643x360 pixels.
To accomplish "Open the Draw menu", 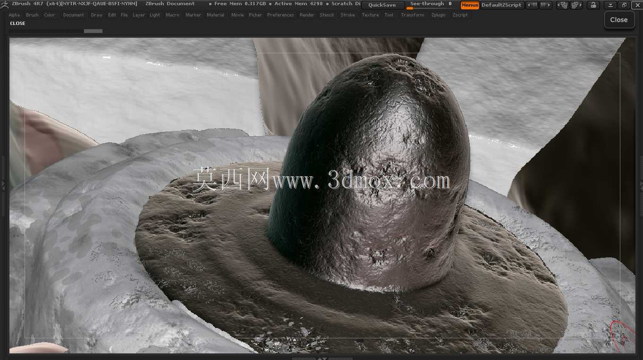I will tap(97, 15).
